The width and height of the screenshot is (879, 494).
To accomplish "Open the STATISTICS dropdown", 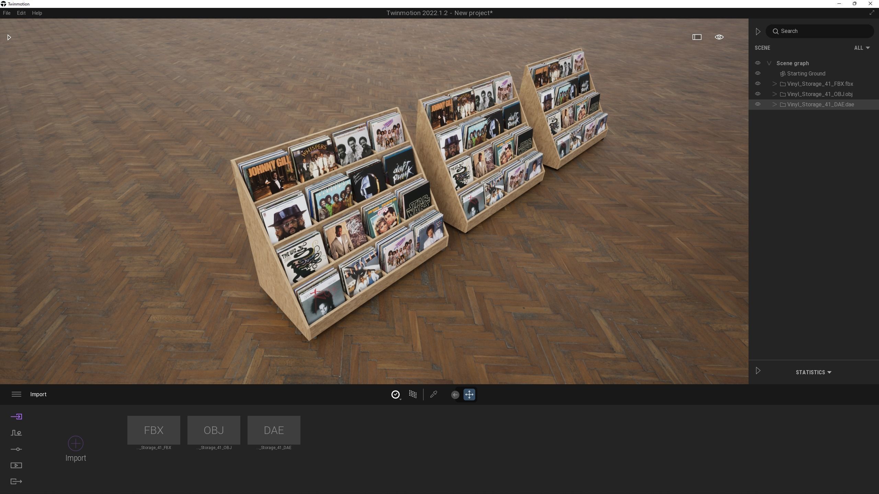I will pos(813,372).
